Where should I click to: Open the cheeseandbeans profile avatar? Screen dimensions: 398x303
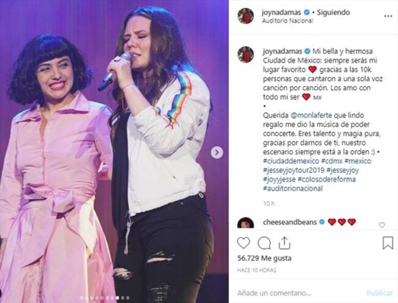pos(246,223)
